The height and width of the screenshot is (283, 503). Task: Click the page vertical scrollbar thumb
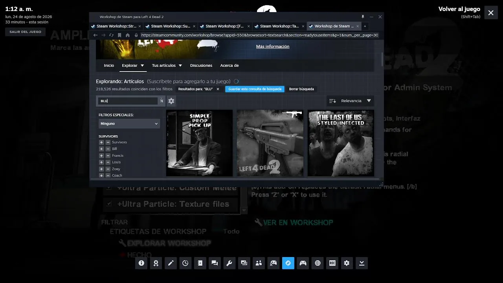[x=382, y=59]
